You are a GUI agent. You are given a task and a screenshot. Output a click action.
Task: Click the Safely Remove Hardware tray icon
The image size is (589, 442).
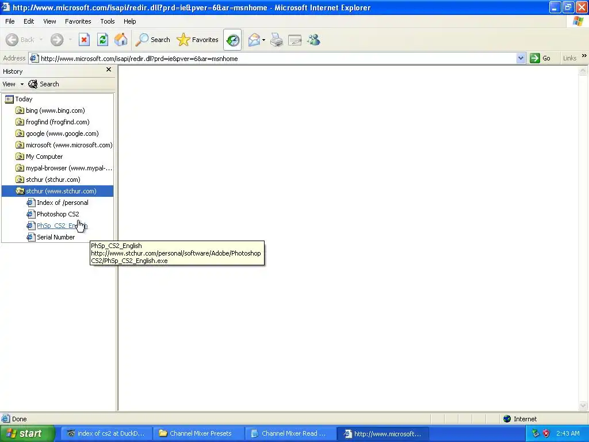(536, 434)
